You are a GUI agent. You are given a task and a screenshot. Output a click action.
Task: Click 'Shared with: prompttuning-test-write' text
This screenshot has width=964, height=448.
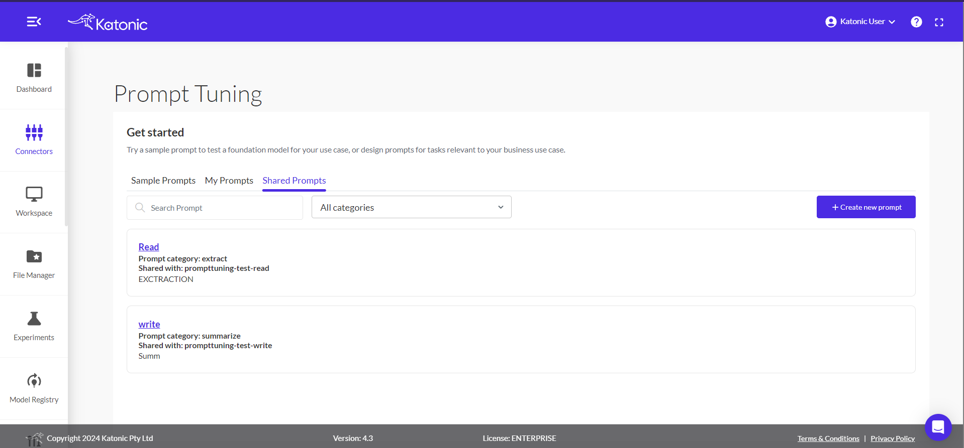point(205,346)
